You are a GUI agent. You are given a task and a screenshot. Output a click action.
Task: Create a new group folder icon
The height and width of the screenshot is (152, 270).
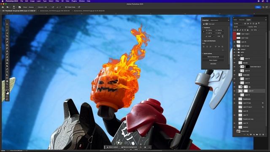click(x=257, y=134)
